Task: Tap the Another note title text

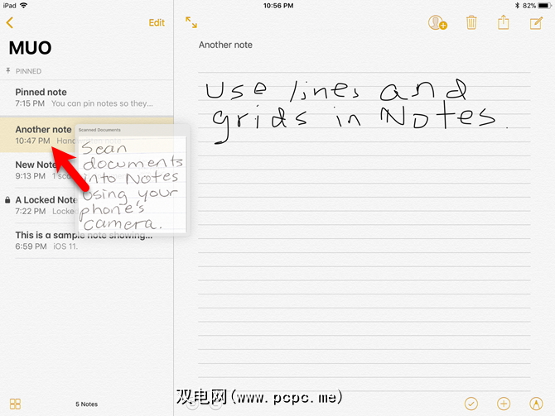Action: 225,45
